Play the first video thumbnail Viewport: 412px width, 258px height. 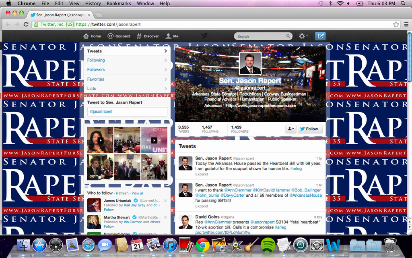click(x=101, y=140)
